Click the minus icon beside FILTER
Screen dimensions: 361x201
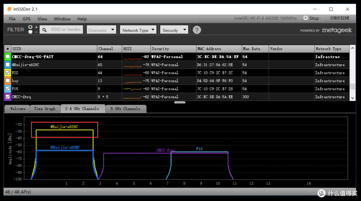click(x=36, y=32)
